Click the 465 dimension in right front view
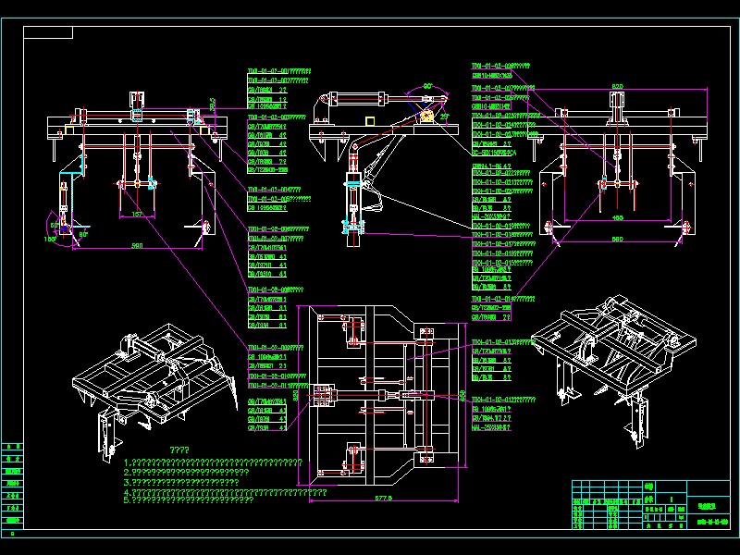Screen dimensions: 740x555 point(618,217)
